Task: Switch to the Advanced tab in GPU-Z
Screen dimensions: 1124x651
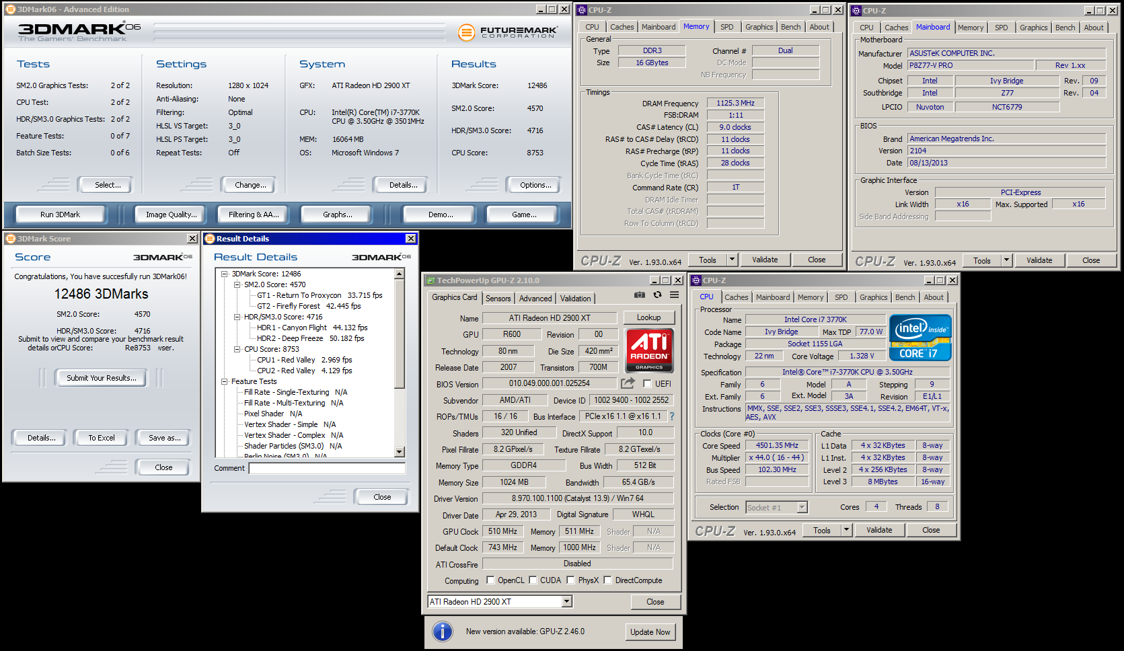Action: tap(535, 299)
